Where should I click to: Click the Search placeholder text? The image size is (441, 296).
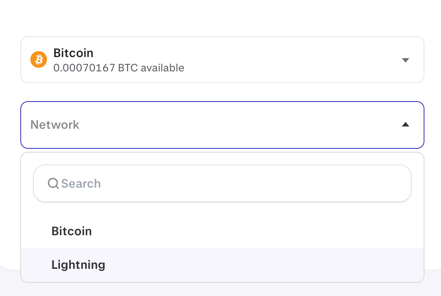pyautogui.click(x=81, y=183)
